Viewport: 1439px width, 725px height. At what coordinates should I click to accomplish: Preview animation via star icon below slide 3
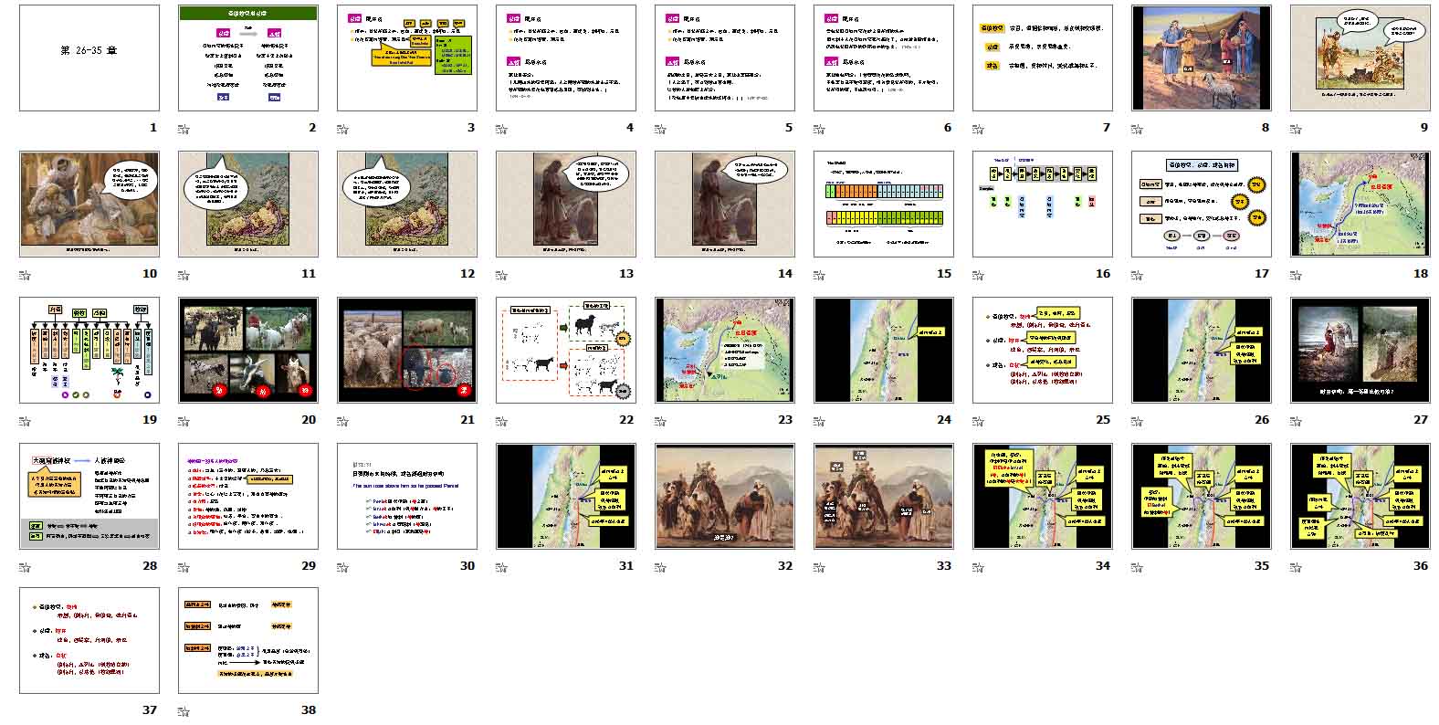pos(343,129)
